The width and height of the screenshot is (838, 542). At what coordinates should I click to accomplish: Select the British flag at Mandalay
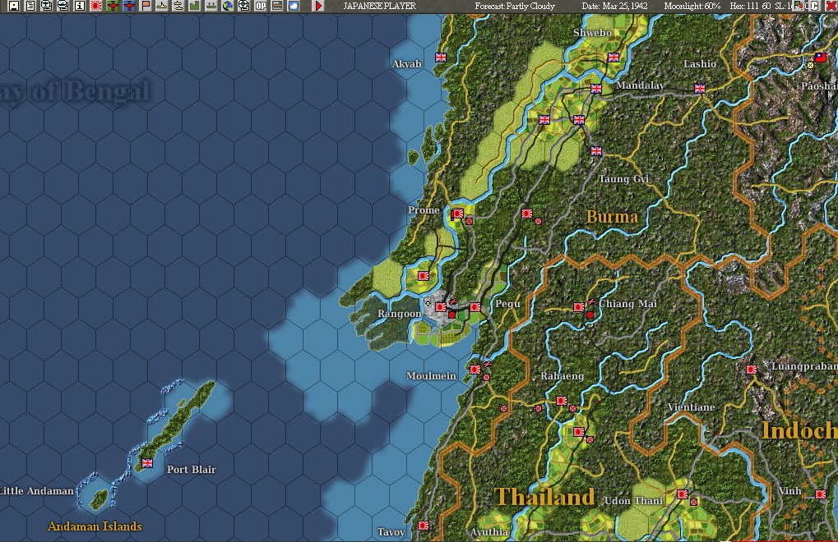click(596, 89)
